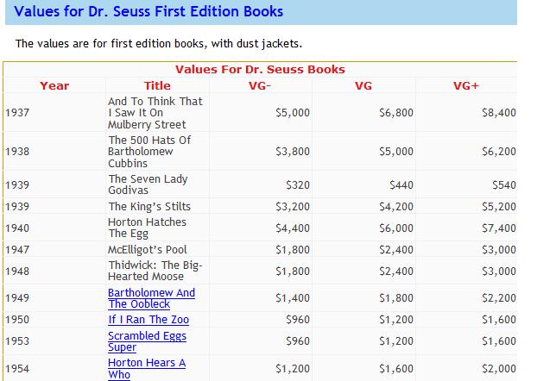Screen dimensions: 537x381
Task: Click the 1947 year cell
Action: (54, 250)
